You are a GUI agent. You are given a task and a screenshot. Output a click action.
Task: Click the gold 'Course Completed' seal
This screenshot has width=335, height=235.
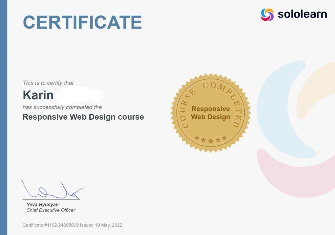(x=211, y=113)
